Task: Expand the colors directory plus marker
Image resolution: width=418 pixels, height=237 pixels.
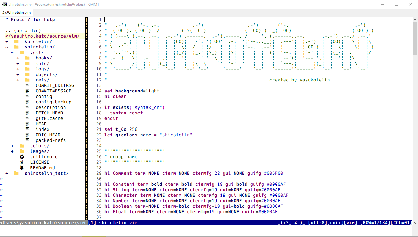Action: click(12, 146)
